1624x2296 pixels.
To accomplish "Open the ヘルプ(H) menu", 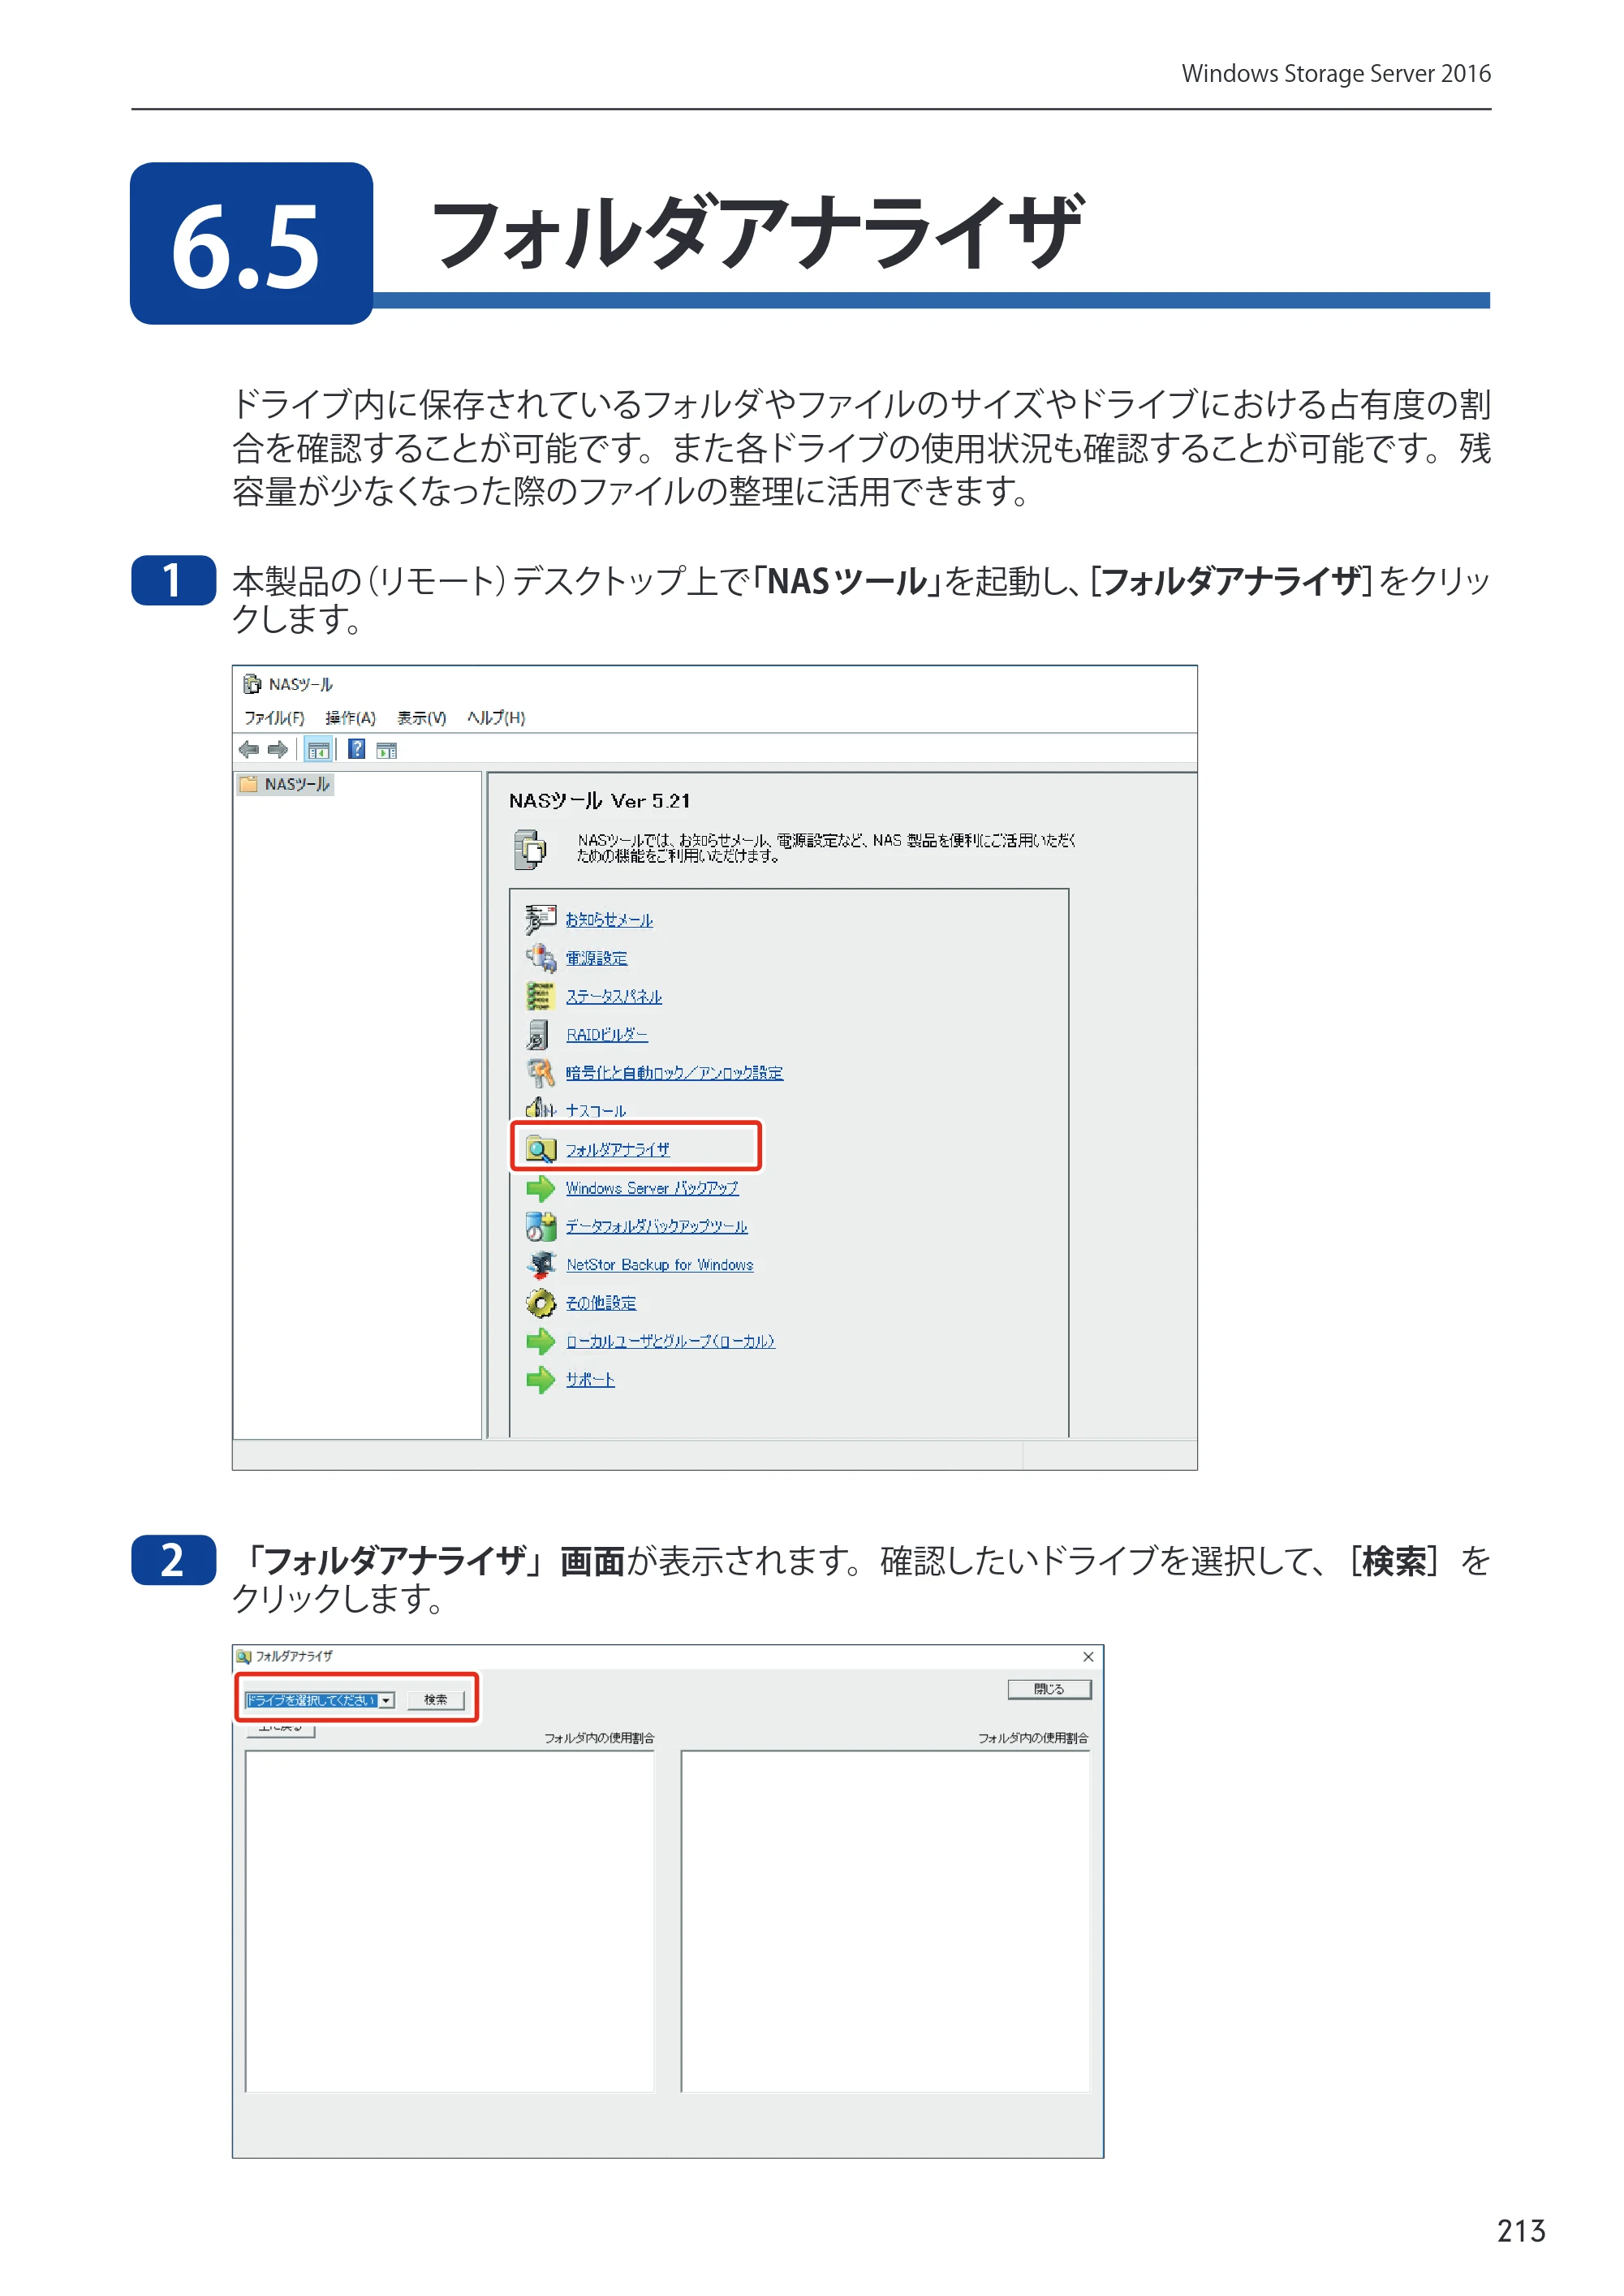I will click(496, 717).
